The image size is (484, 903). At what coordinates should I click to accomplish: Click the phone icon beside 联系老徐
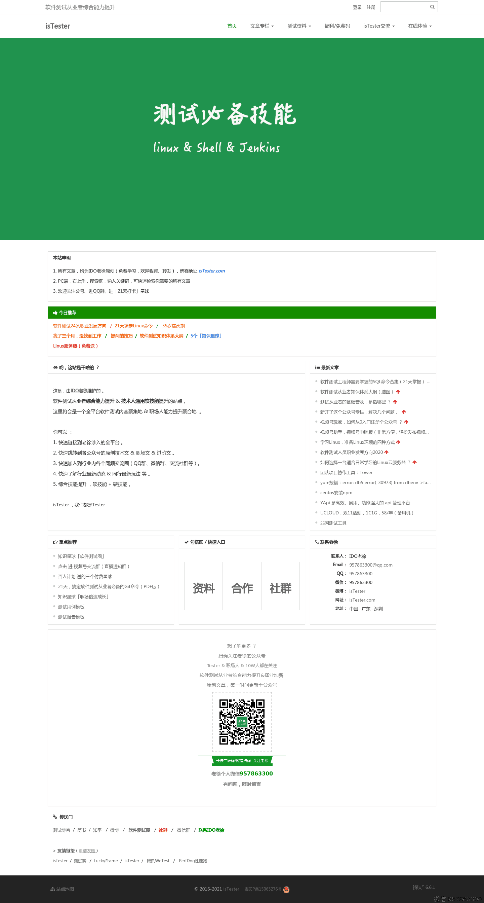tap(317, 542)
